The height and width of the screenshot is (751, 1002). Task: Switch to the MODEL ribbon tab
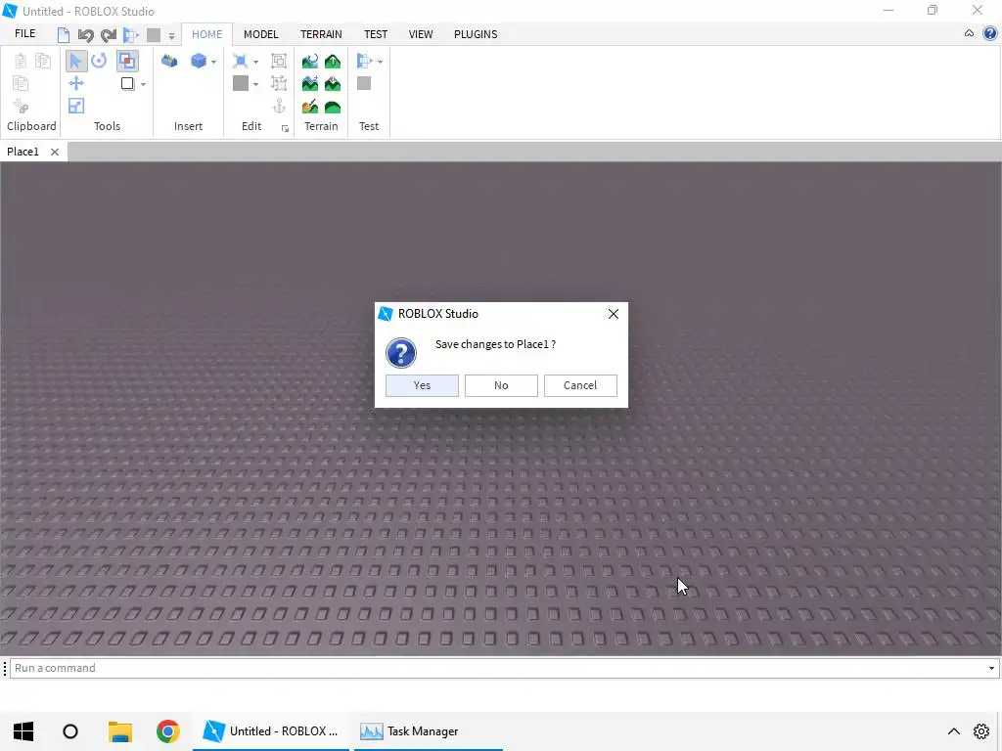(x=260, y=34)
